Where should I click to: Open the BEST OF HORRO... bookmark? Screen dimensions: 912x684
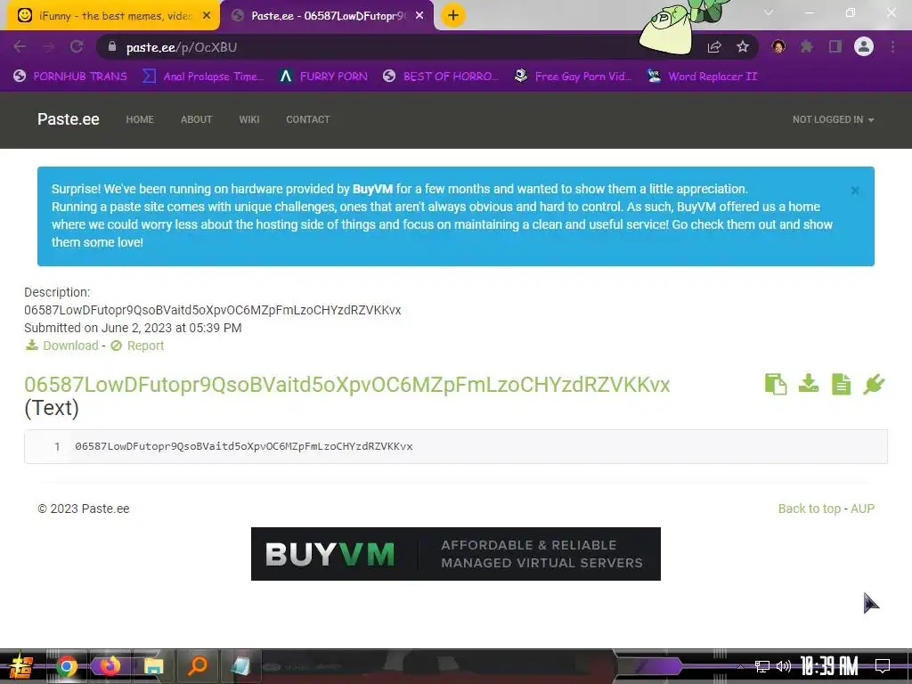[441, 77]
